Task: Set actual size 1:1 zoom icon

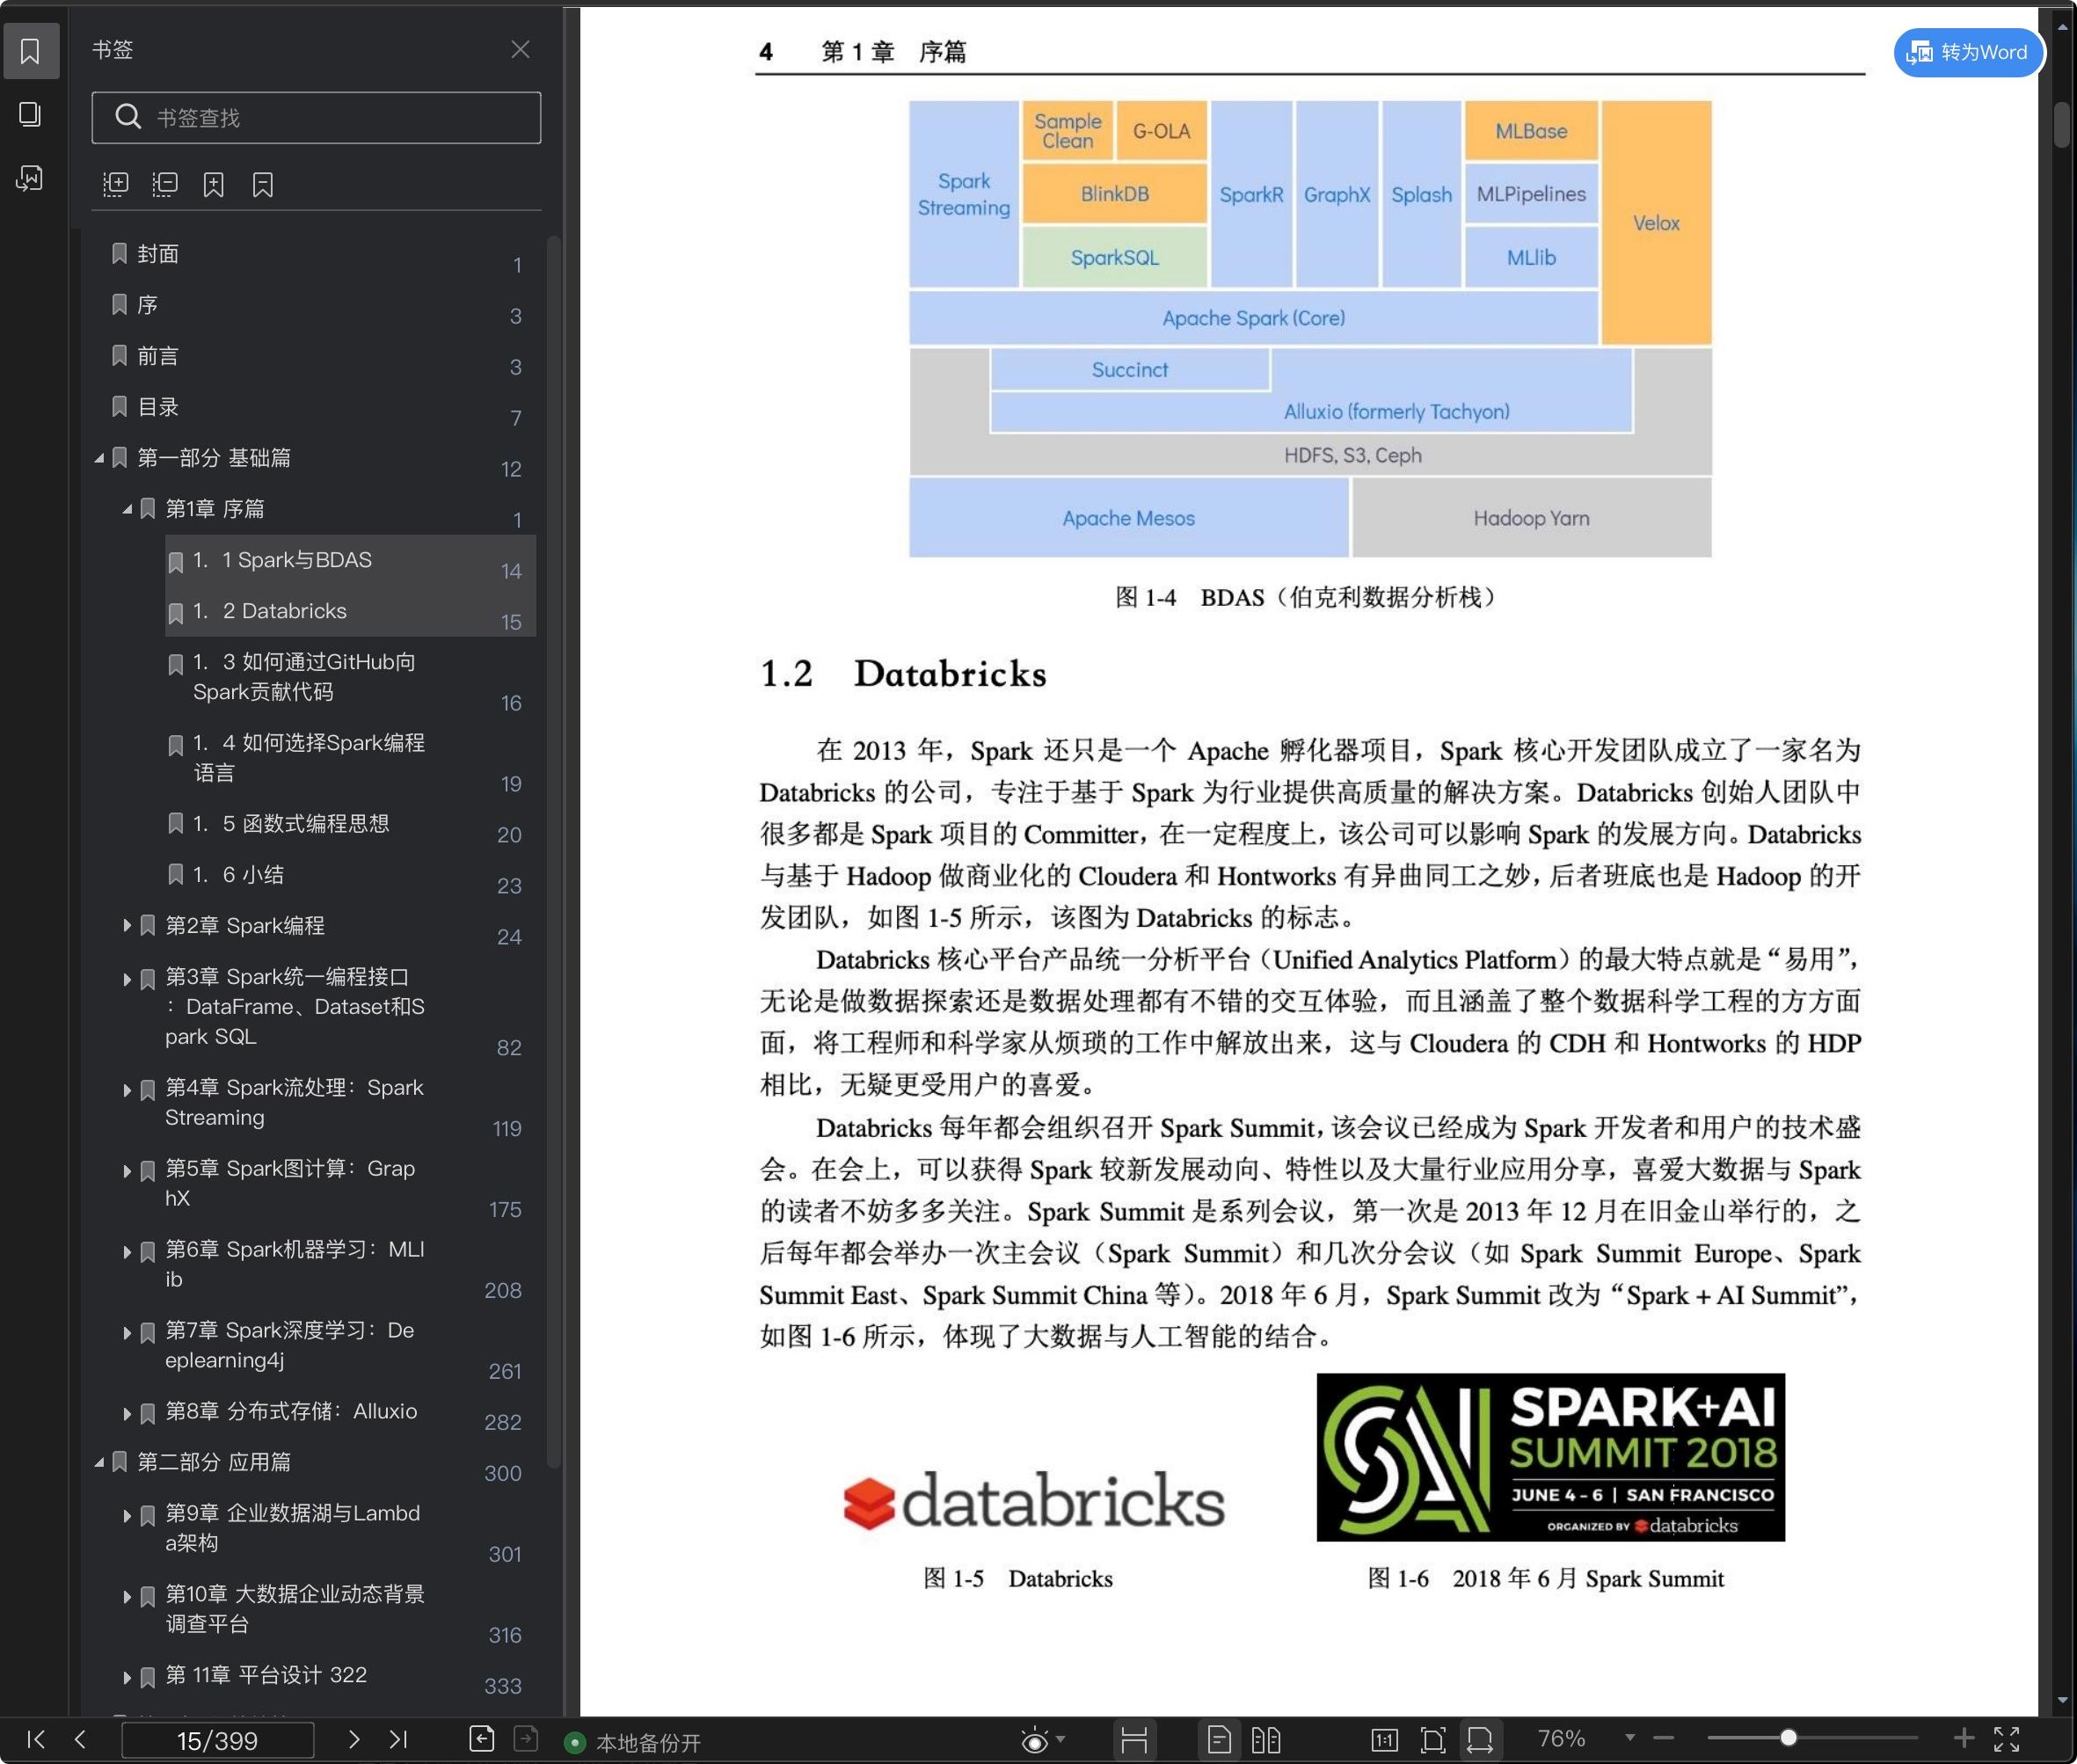Action: (1384, 1740)
